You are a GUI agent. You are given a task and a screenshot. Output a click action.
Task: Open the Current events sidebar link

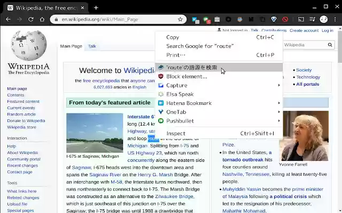[21, 108]
